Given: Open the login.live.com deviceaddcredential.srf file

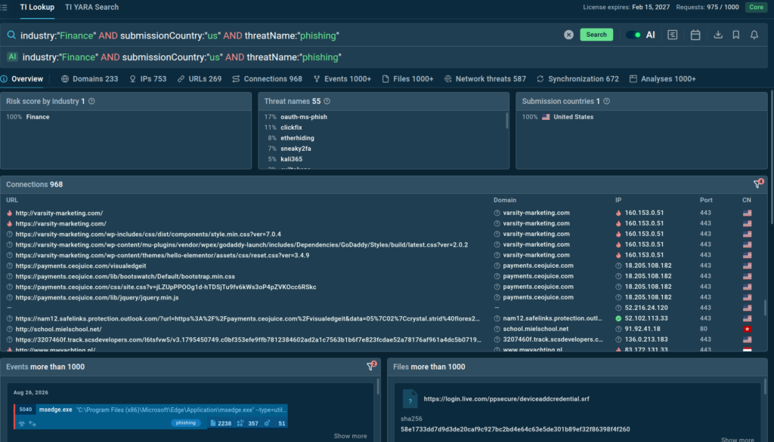Looking at the screenshot, I should (x=506, y=399).
